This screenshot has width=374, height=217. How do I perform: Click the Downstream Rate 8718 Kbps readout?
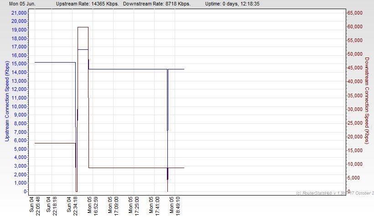coord(153,4)
